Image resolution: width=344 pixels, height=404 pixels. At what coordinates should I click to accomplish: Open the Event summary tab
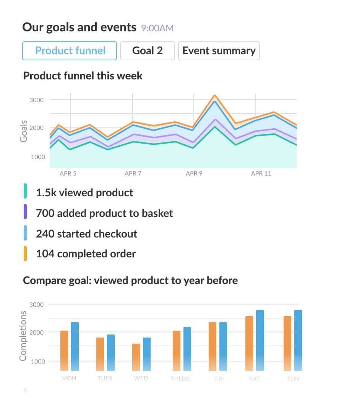click(219, 51)
